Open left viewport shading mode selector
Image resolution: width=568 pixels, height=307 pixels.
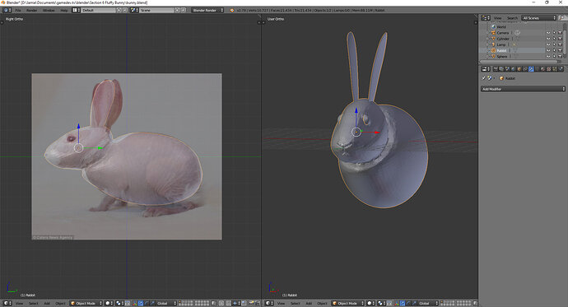tap(109, 304)
